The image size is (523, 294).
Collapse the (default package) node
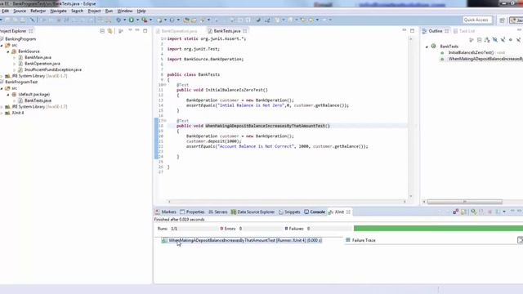tap(8, 95)
